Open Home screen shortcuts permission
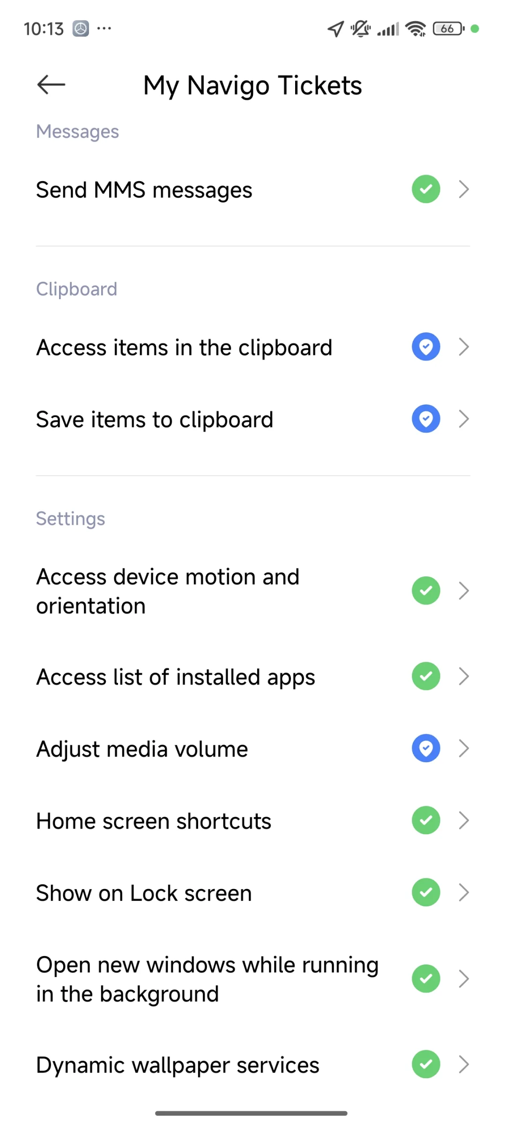The image size is (506, 1125). point(253,821)
